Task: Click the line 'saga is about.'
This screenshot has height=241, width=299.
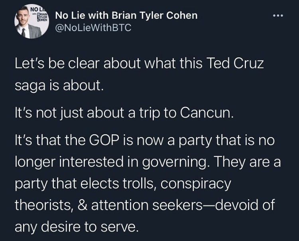Action: [59, 86]
